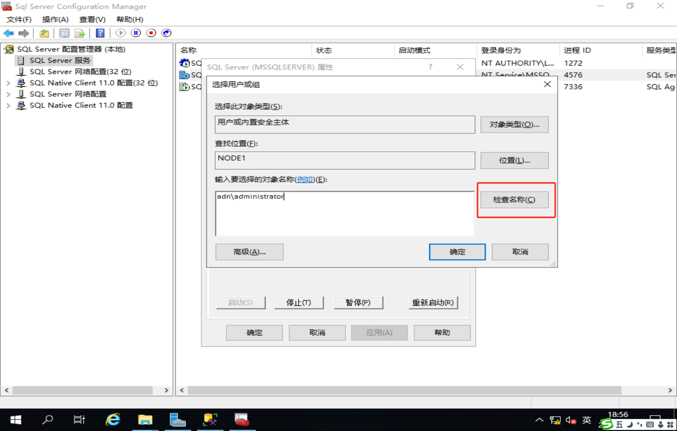Click the 暂停(P) button

(358, 303)
